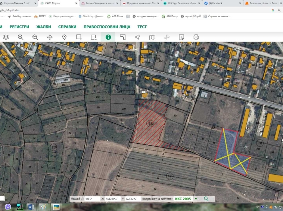
Task: Click the zoom out magnifier tool
Action: (35, 37)
